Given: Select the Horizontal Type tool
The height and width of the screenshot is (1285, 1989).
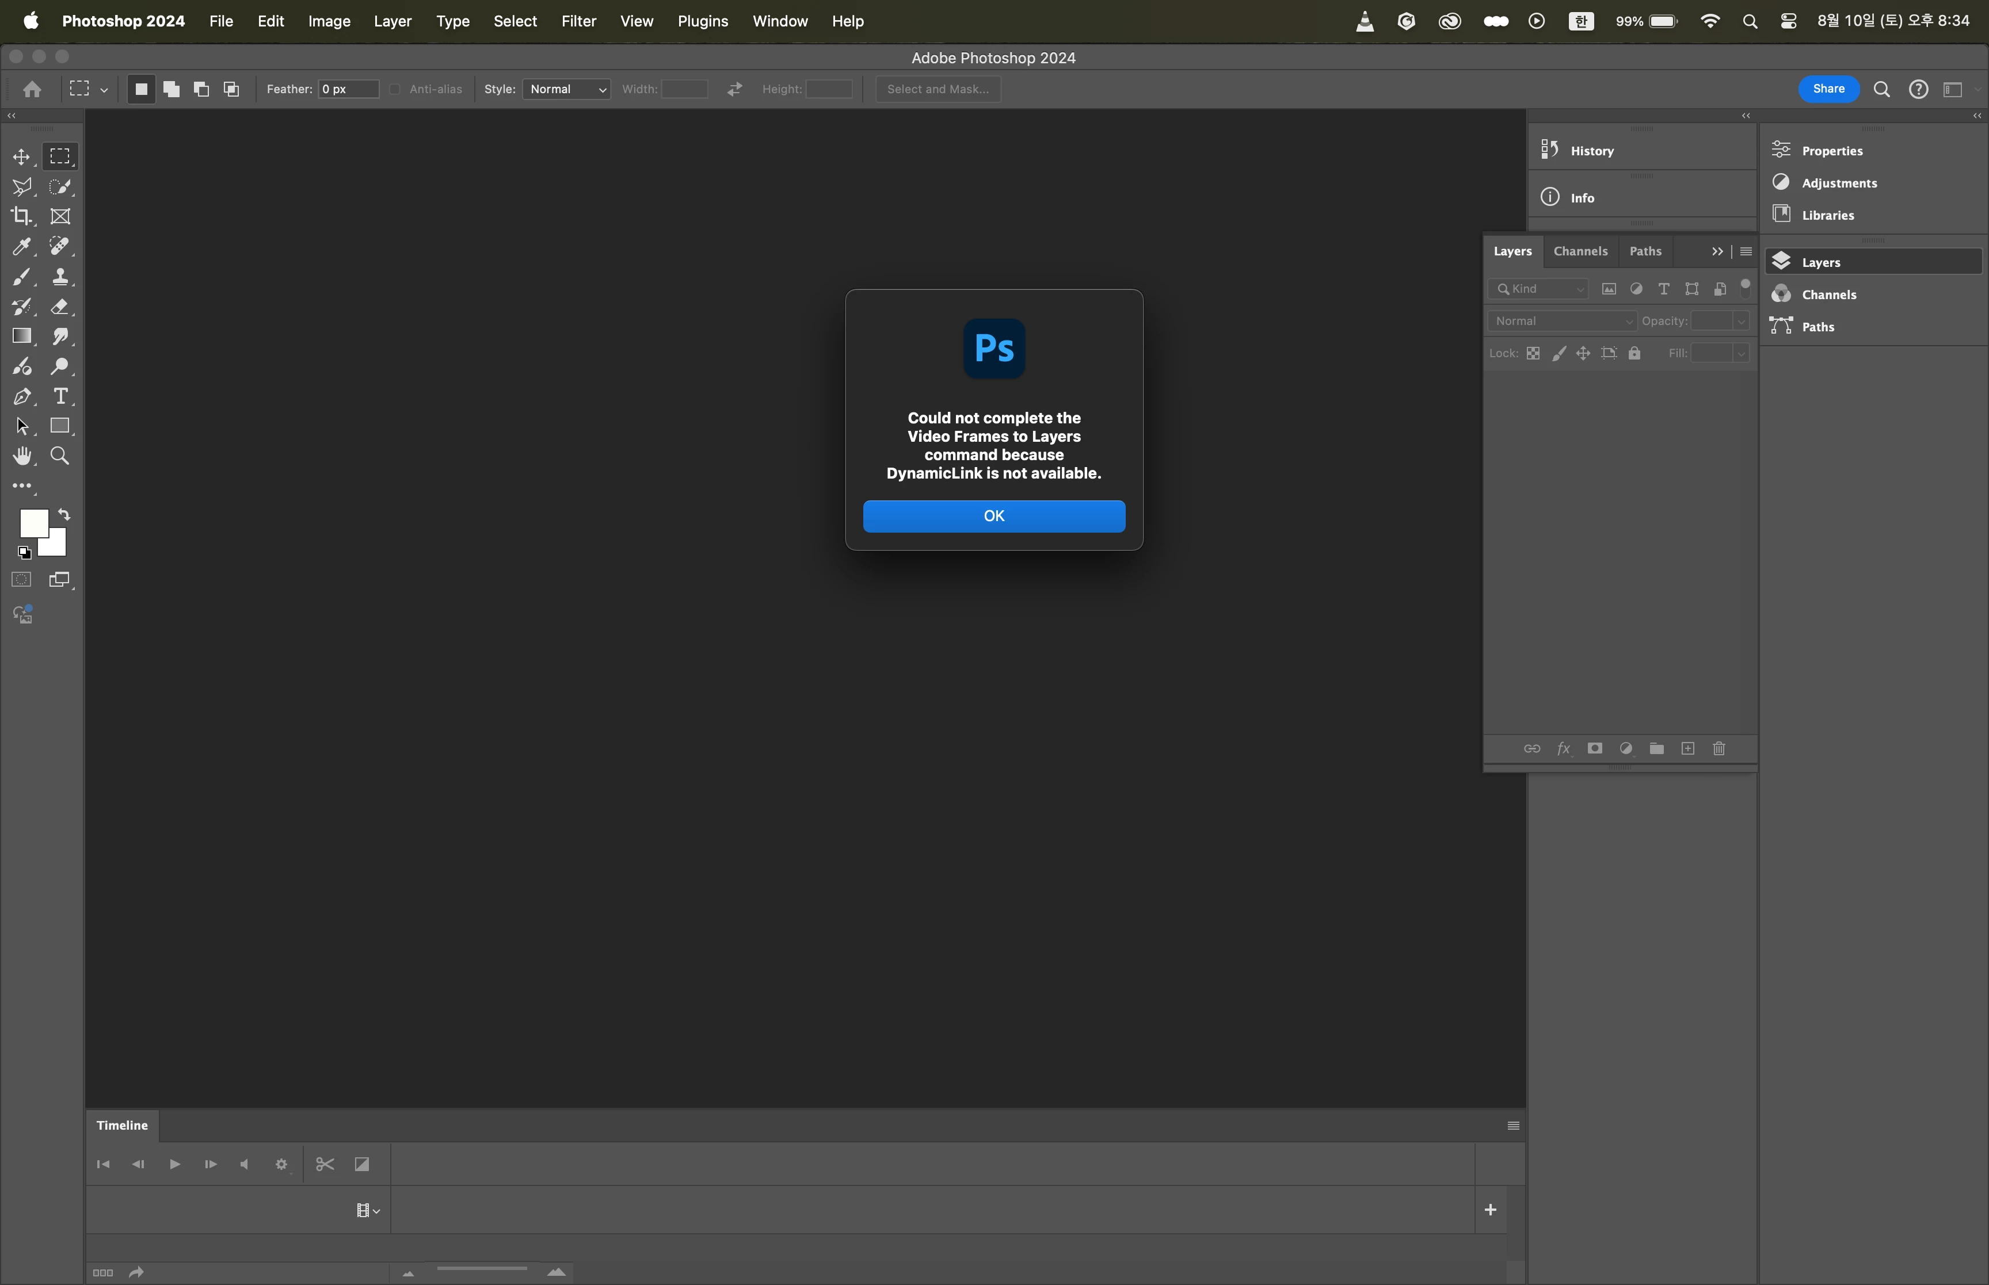Looking at the screenshot, I should coord(60,396).
